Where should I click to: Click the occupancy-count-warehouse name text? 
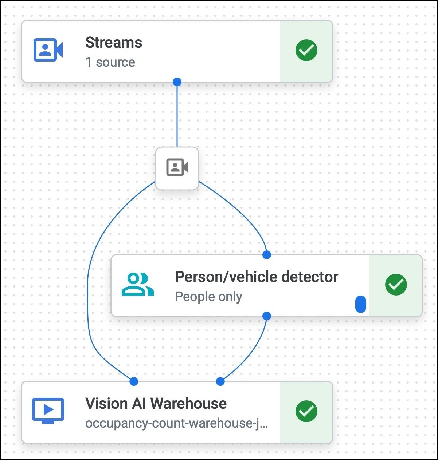point(177,424)
